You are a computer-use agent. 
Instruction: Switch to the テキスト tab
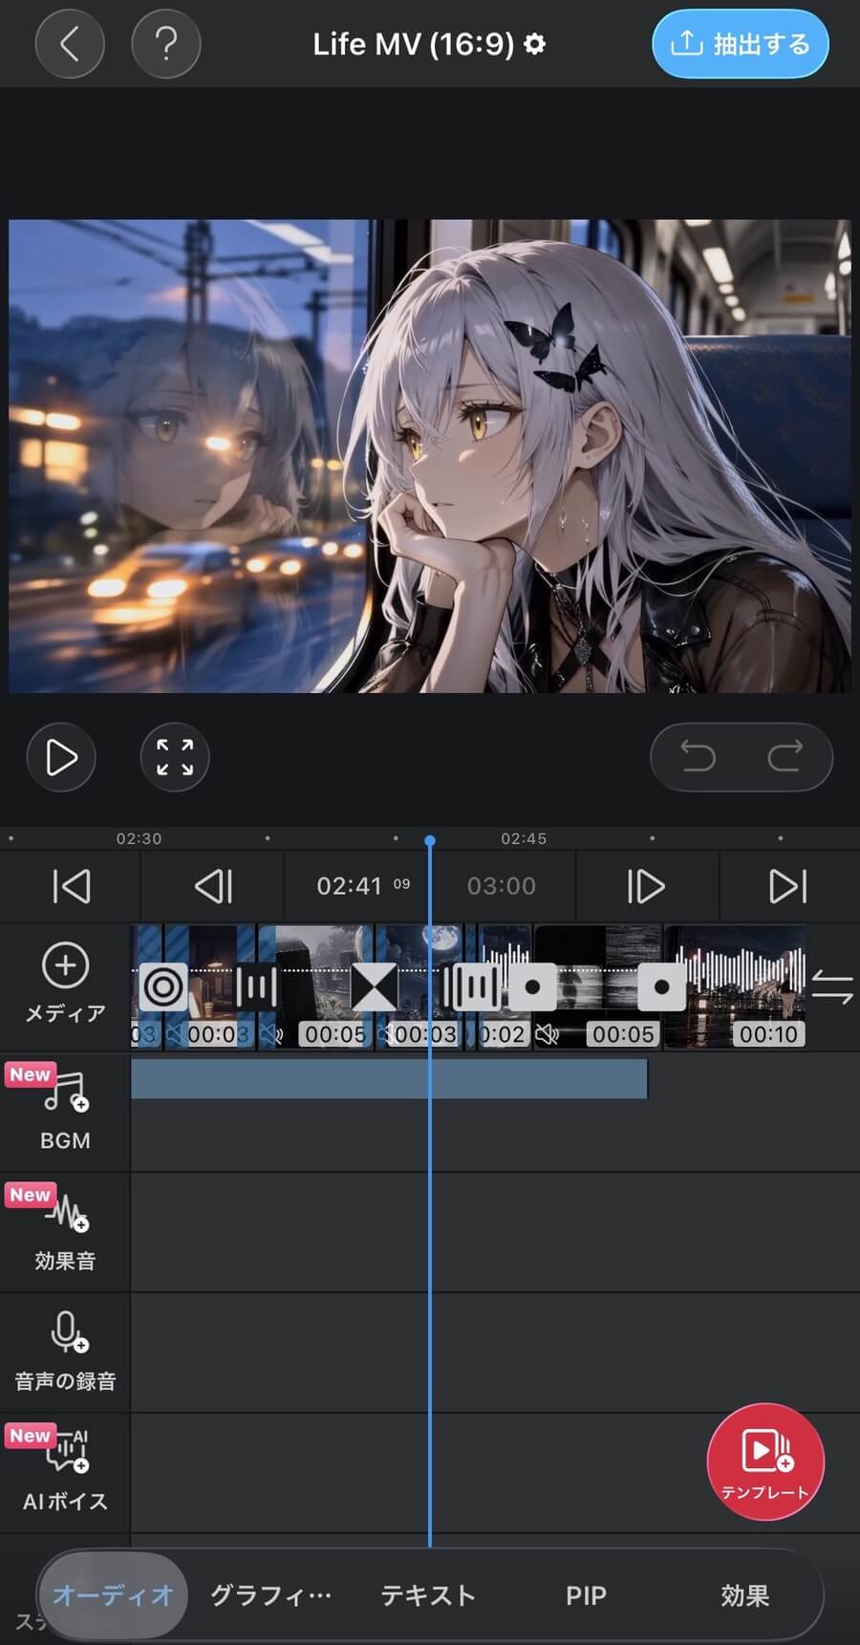point(428,1595)
